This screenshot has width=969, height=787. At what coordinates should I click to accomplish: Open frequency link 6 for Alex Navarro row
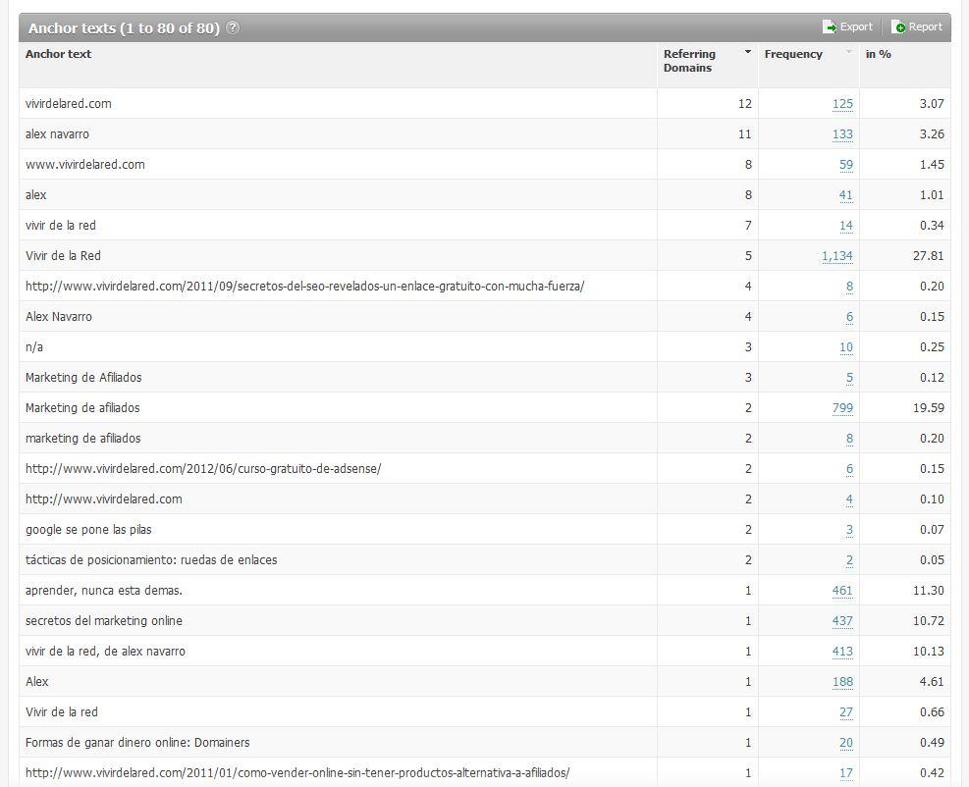click(x=850, y=316)
